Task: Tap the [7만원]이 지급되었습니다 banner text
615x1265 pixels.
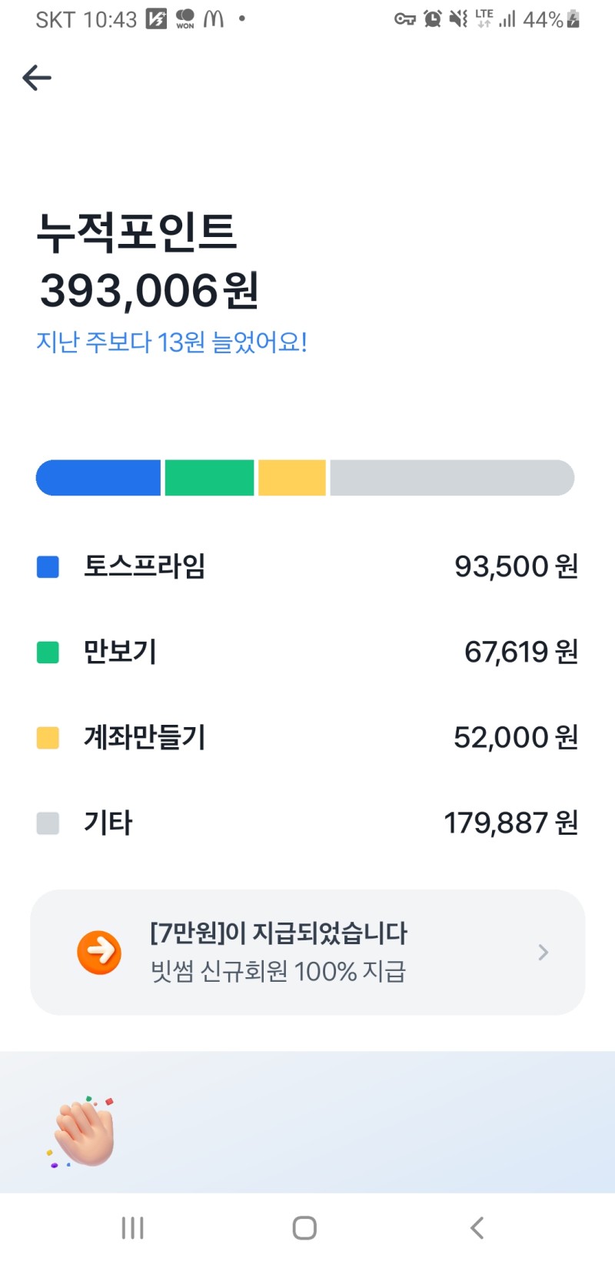Action: pyautogui.click(x=278, y=934)
